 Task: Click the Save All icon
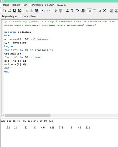click(20, 11)
